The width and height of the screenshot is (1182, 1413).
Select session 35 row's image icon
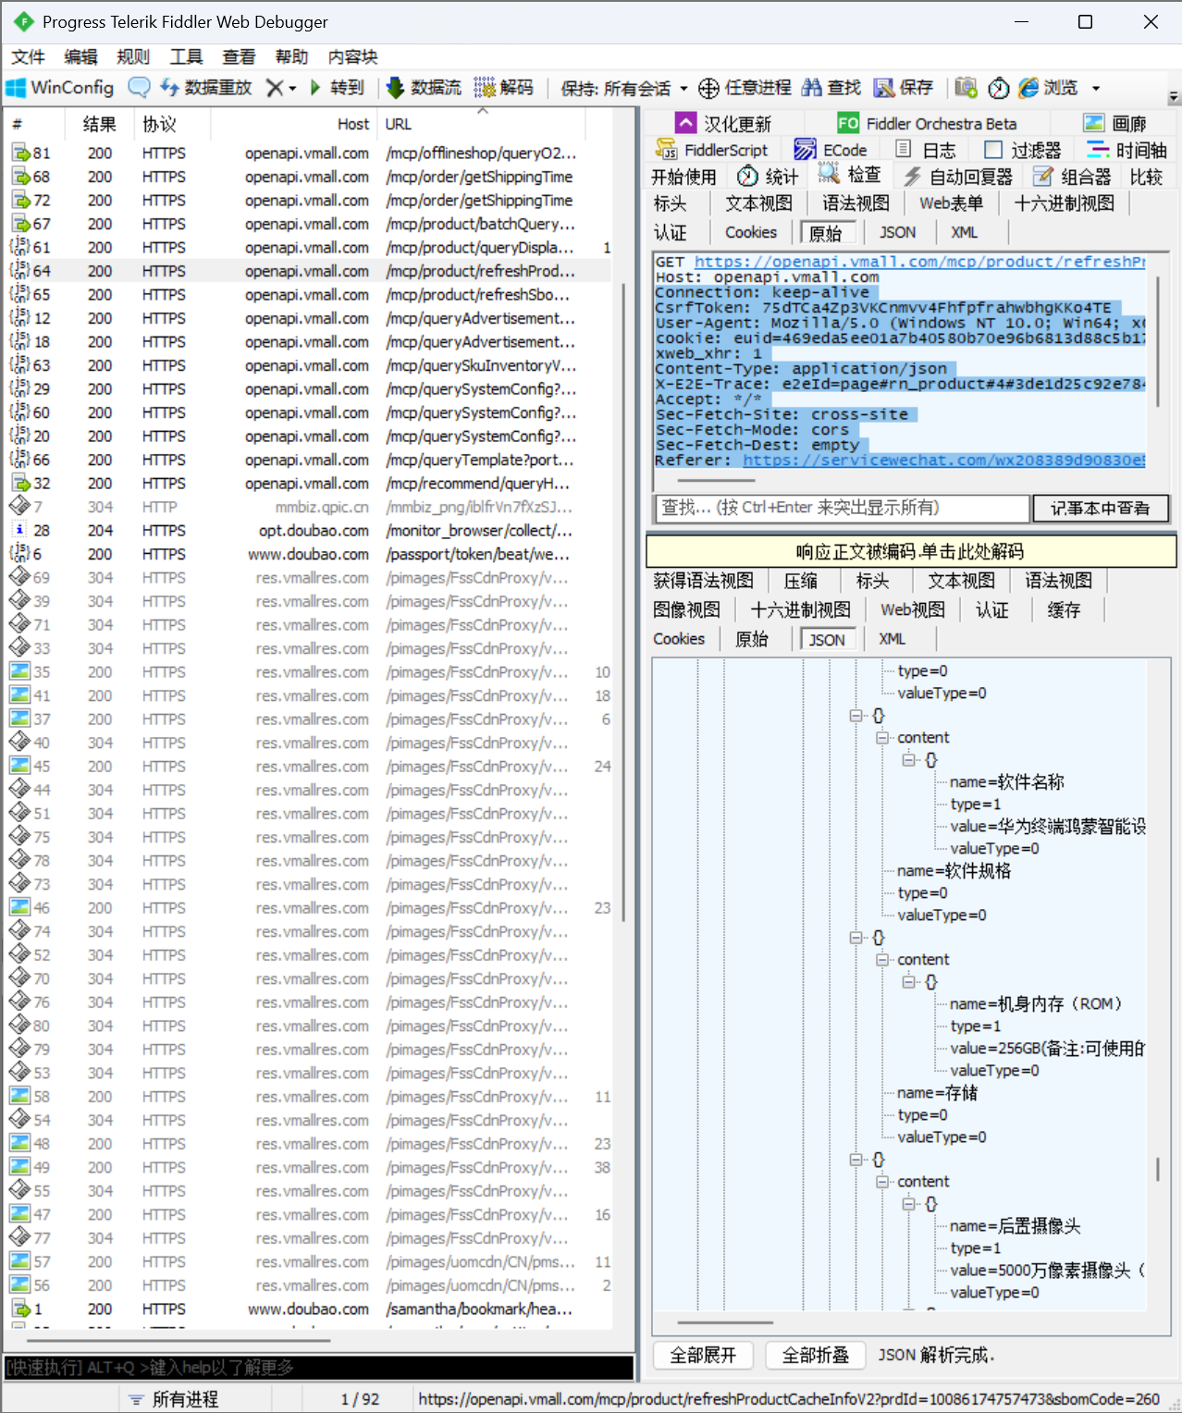pyautogui.click(x=19, y=671)
